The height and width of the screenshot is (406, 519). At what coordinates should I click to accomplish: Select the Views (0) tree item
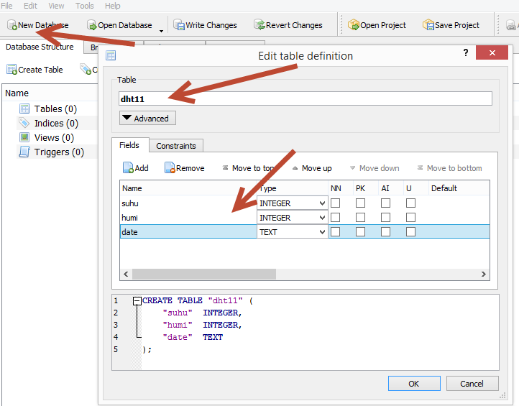(x=54, y=137)
